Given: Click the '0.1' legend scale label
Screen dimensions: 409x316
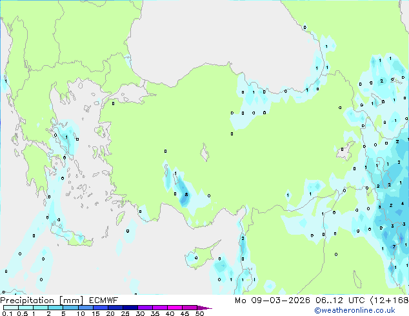Looking at the screenshot, I should point(8,313).
